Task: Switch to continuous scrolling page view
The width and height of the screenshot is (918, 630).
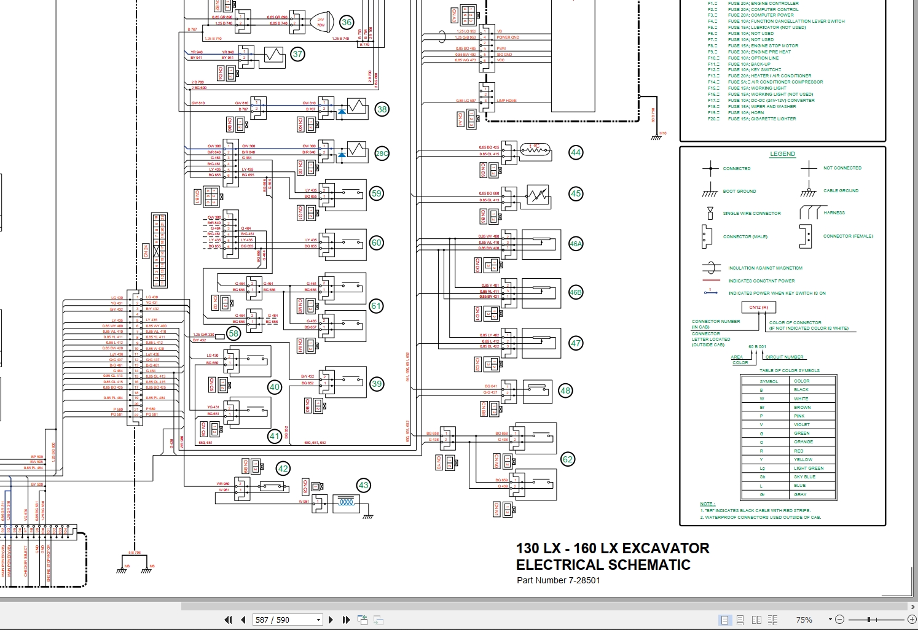Action: tap(740, 620)
